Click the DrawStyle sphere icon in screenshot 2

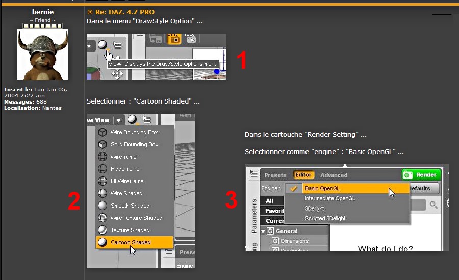(132, 119)
